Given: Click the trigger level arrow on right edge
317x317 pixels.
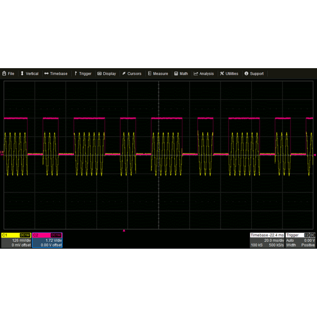Looking at the screenshot, I should [315, 155].
